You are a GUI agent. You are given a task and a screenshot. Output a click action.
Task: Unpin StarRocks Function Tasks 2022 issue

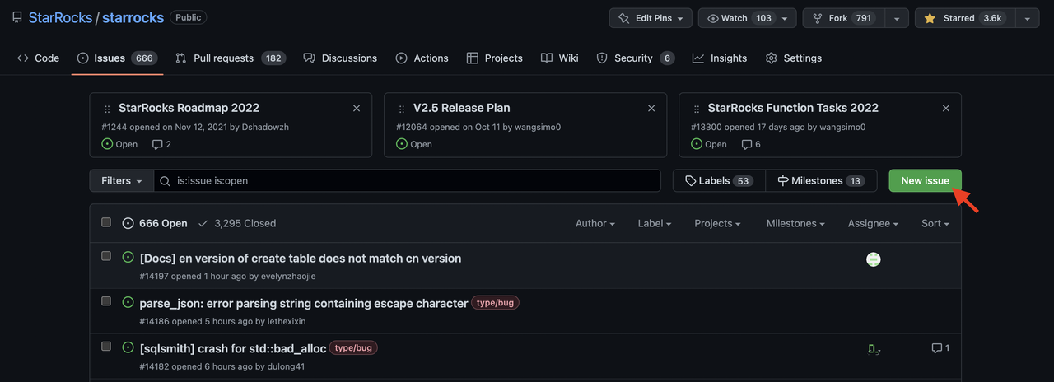point(946,108)
